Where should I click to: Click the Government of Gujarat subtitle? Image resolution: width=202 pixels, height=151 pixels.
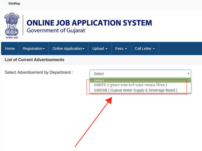(56, 31)
